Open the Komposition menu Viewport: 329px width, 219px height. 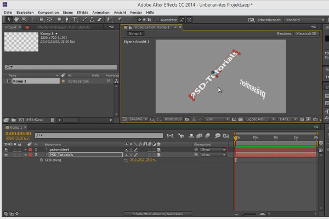48,13
